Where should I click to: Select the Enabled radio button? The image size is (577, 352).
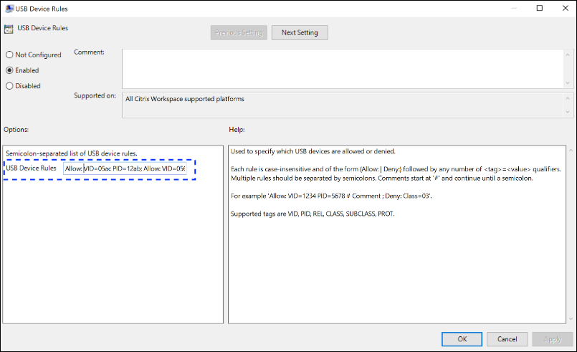tap(10, 70)
